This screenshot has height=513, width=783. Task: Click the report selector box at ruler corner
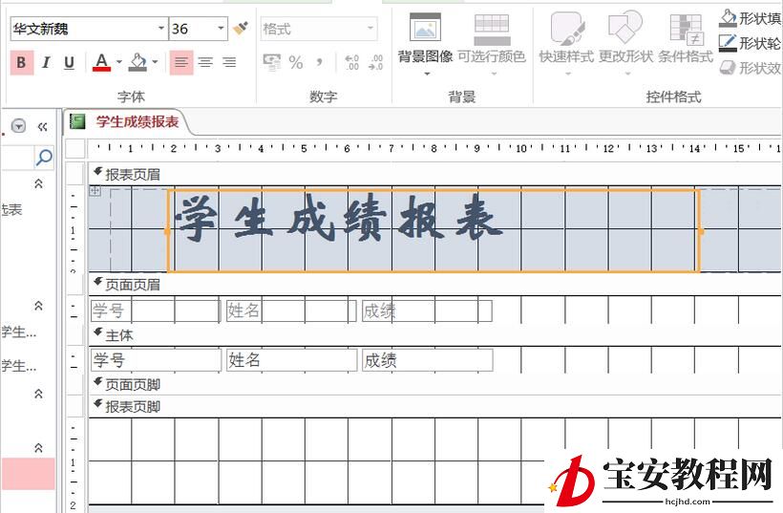pyautogui.click(x=75, y=149)
